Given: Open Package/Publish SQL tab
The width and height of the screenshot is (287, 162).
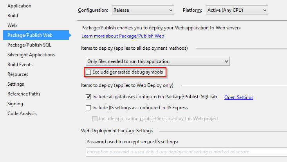Looking at the screenshot, I should point(29,45).
